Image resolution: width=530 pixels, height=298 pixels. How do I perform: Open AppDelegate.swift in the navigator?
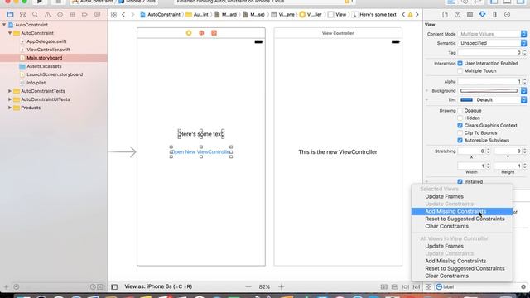coord(46,41)
